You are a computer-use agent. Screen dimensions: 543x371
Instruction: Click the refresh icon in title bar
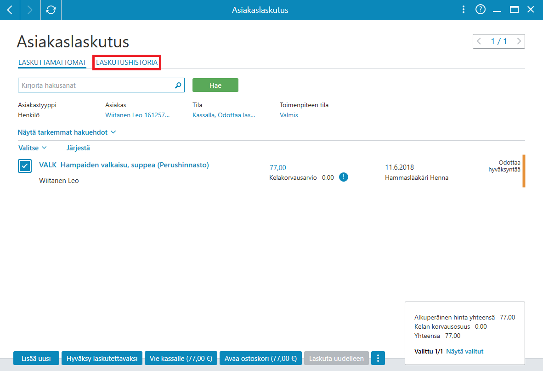[51, 10]
